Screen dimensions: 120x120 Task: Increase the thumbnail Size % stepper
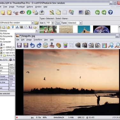point(53,22)
